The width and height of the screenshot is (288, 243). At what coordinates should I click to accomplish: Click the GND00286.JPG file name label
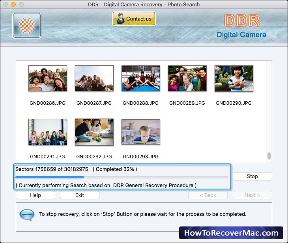(48, 103)
